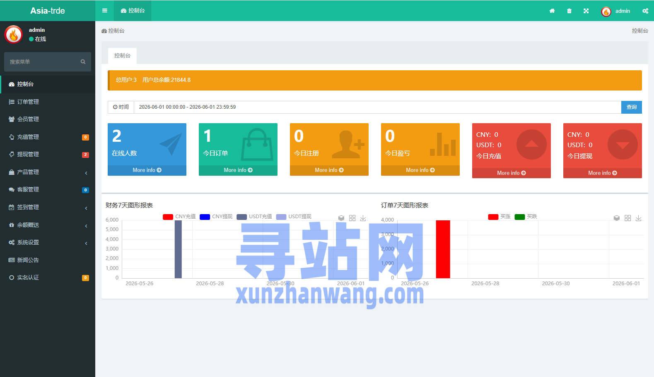Open 客服管理 in sidebar

[x=48, y=189]
